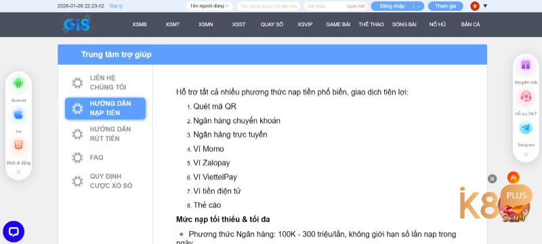Open the QUAY SỐ menu
542x244 pixels.
[x=272, y=24]
